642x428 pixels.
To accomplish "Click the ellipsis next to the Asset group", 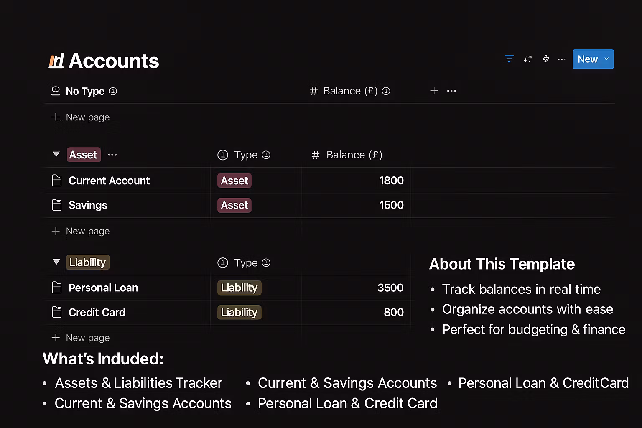I will tap(112, 155).
